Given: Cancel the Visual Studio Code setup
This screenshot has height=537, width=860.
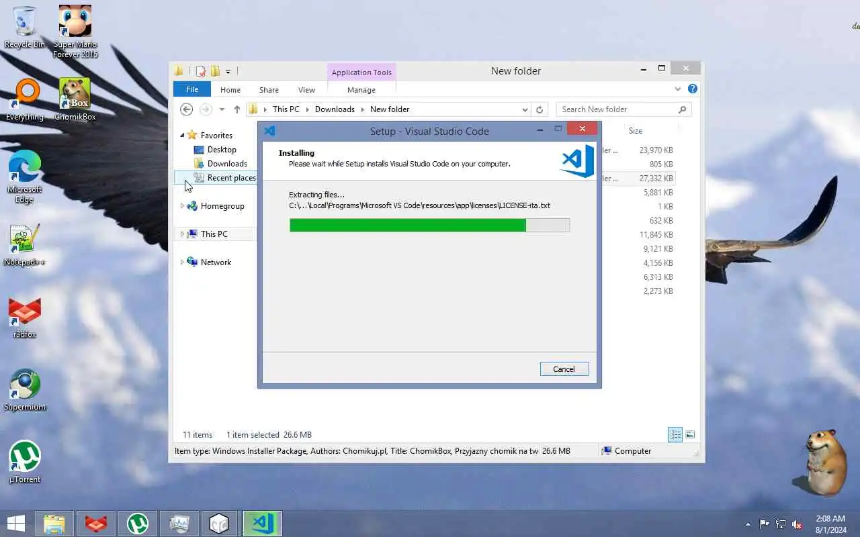Looking at the screenshot, I should (564, 369).
